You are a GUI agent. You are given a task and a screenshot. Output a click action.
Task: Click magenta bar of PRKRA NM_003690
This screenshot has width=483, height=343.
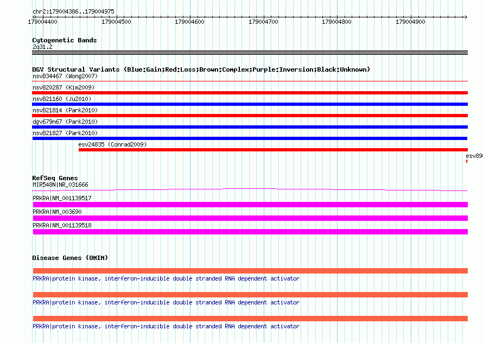click(250, 218)
